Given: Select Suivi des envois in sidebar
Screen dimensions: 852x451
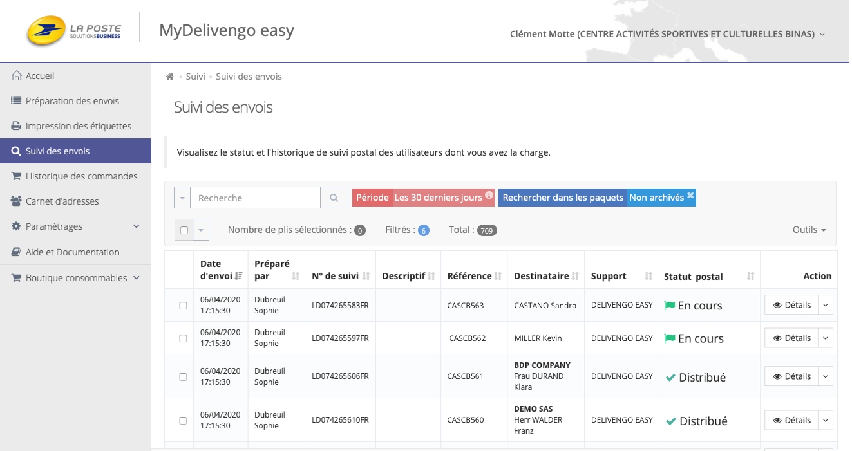Looking at the screenshot, I should pos(75,151).
